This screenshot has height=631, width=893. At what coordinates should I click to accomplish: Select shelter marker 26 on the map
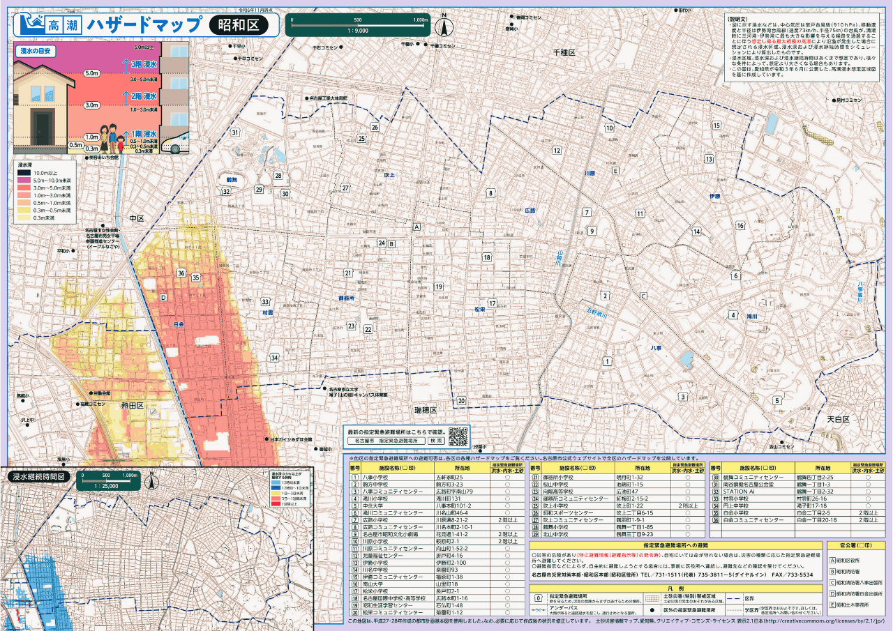point(375,127)
